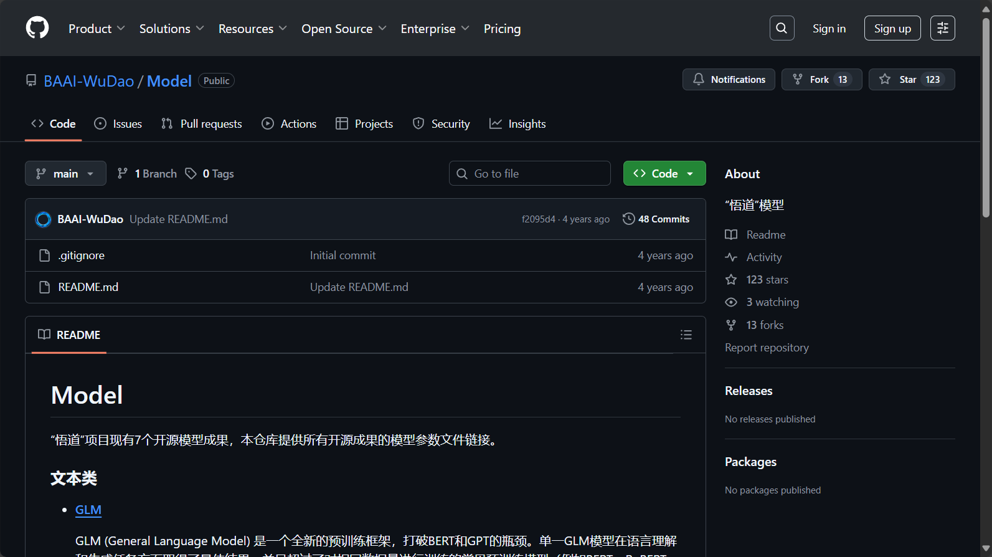Image resolution: width=992 pixels, height=557 pixels.
Task: Click the pulse icon next to Activity
Action: (x=731, y=257)
